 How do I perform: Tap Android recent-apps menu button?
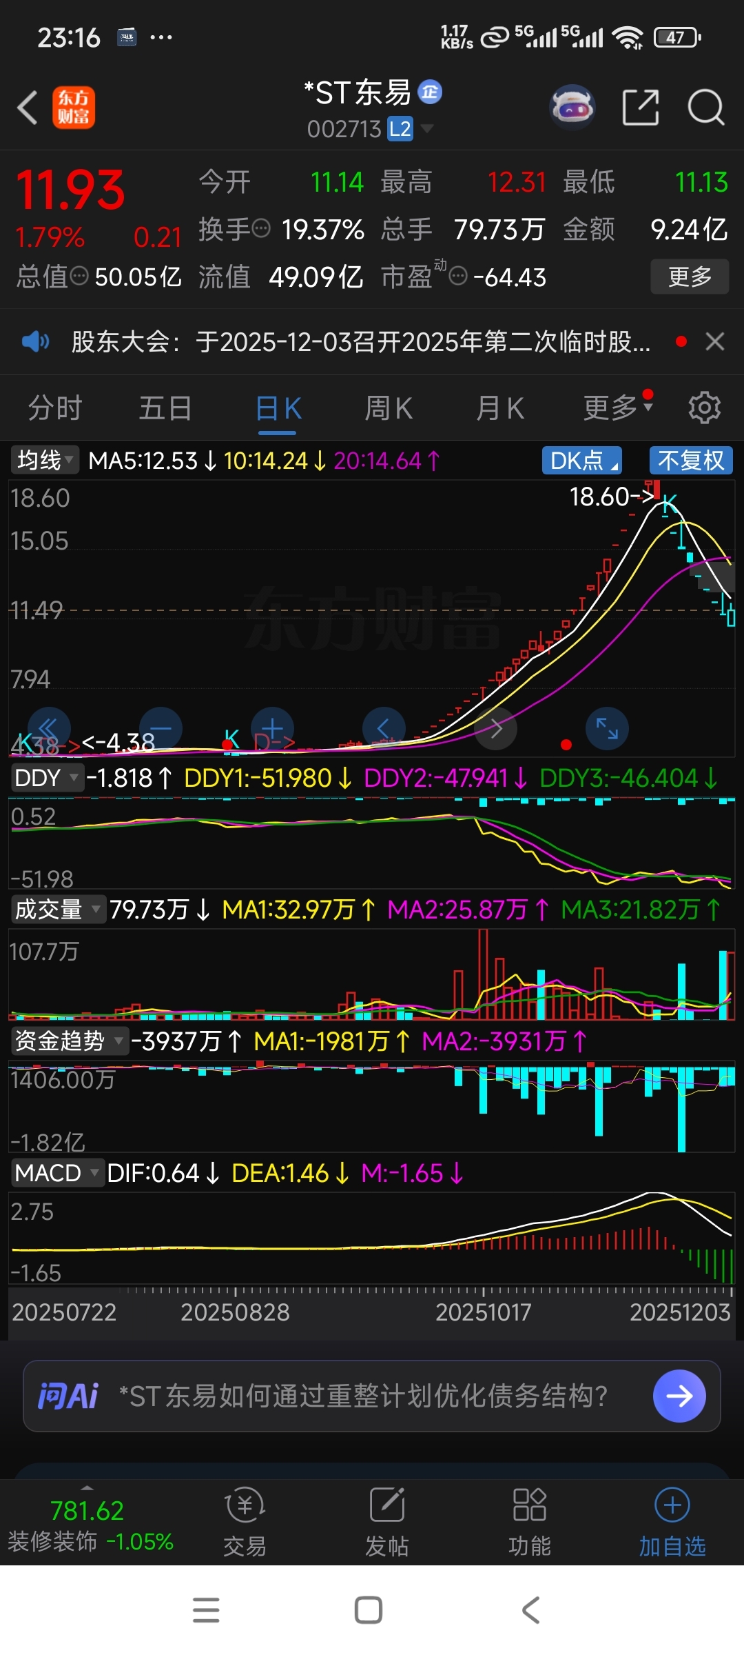pos(206,1610)
